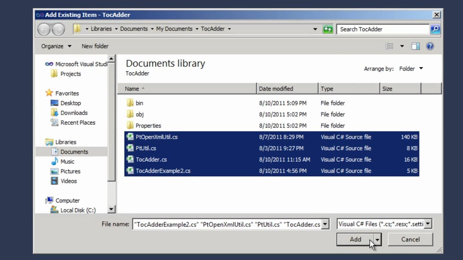
Task: Click the search magnifier icon
Action: (435, 29)
